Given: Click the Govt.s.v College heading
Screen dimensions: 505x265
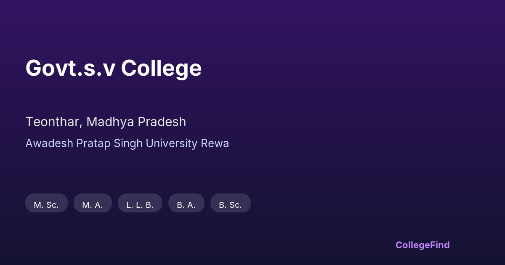Looking at the screenshot, I should [114, 68].
